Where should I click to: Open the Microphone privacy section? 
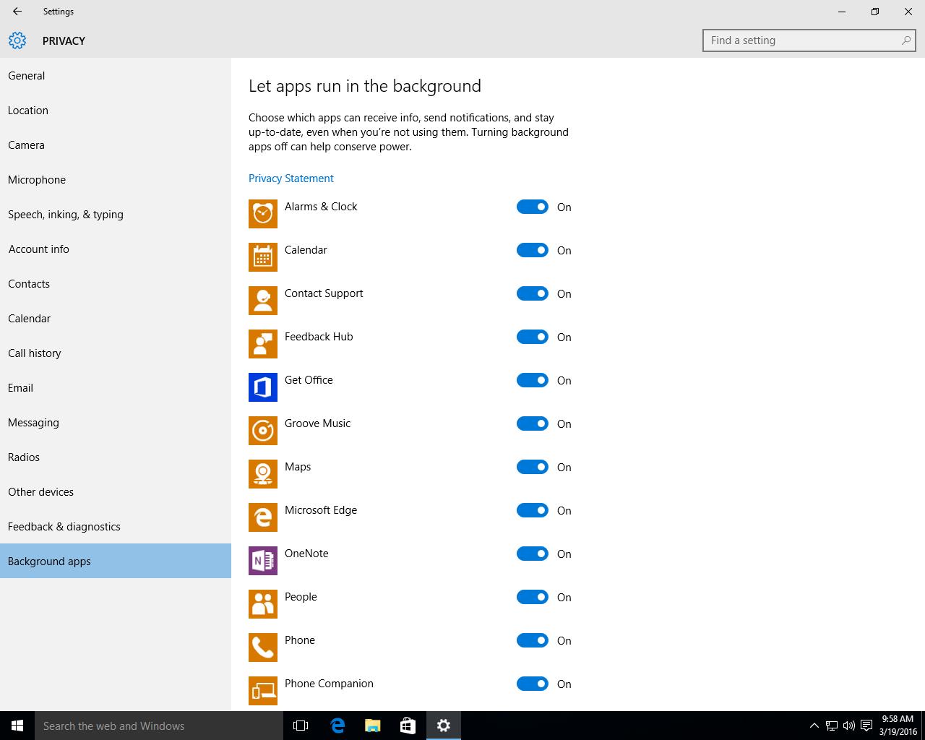click(116, 179)
